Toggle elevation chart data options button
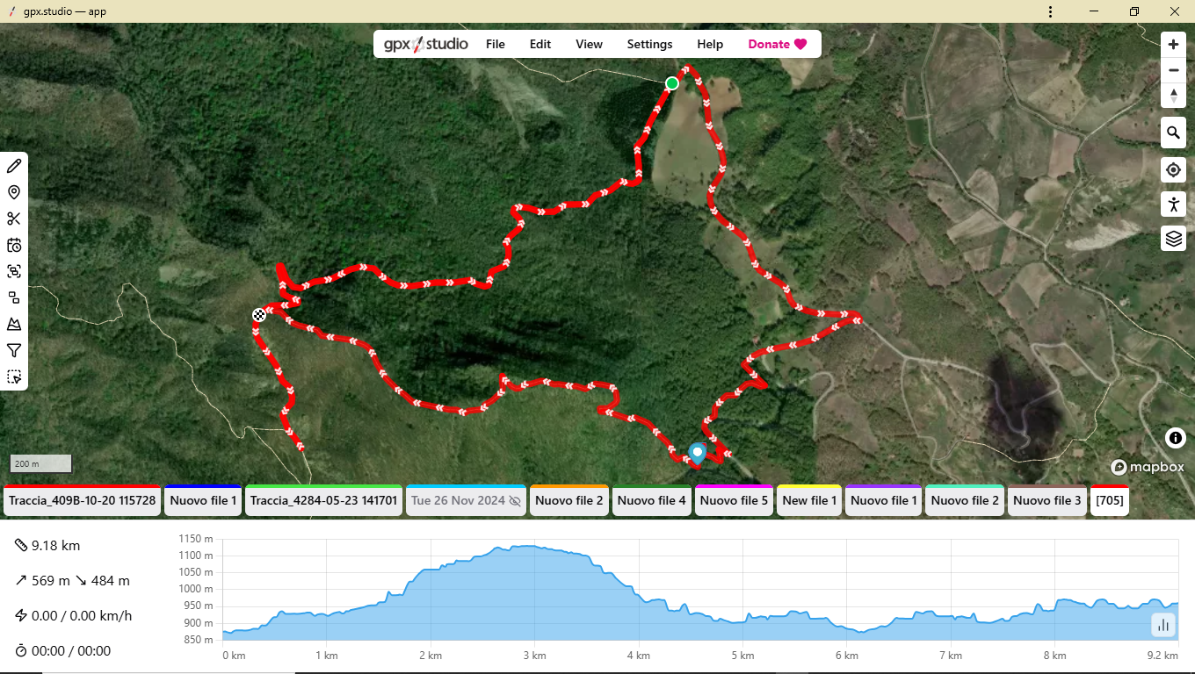 1163,625
